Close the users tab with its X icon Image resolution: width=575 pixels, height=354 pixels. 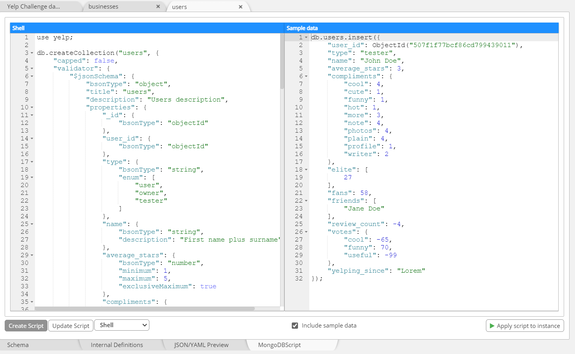241,6
